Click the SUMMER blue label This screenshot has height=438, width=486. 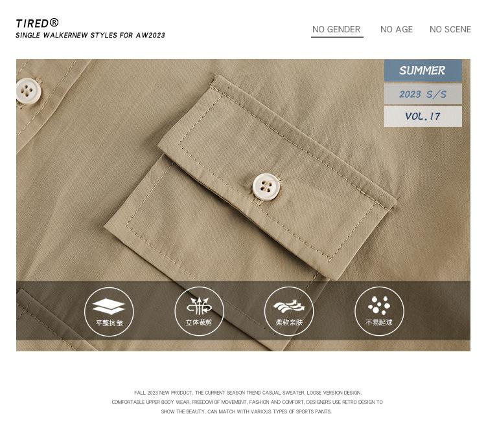pos(422,71)
